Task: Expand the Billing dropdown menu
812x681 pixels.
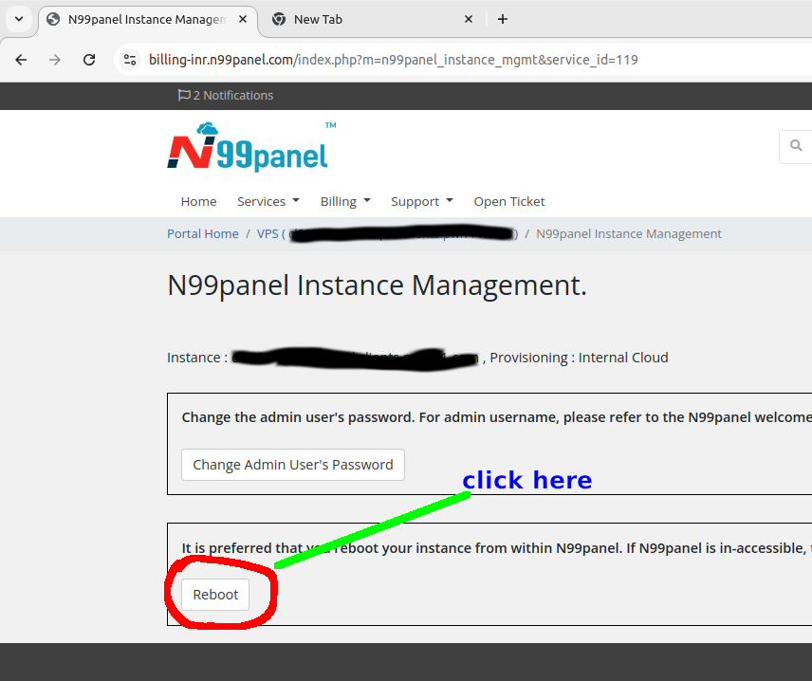Action: [x=344, y=201]
